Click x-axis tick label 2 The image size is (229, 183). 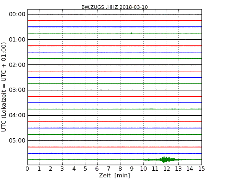click(50, 169)
